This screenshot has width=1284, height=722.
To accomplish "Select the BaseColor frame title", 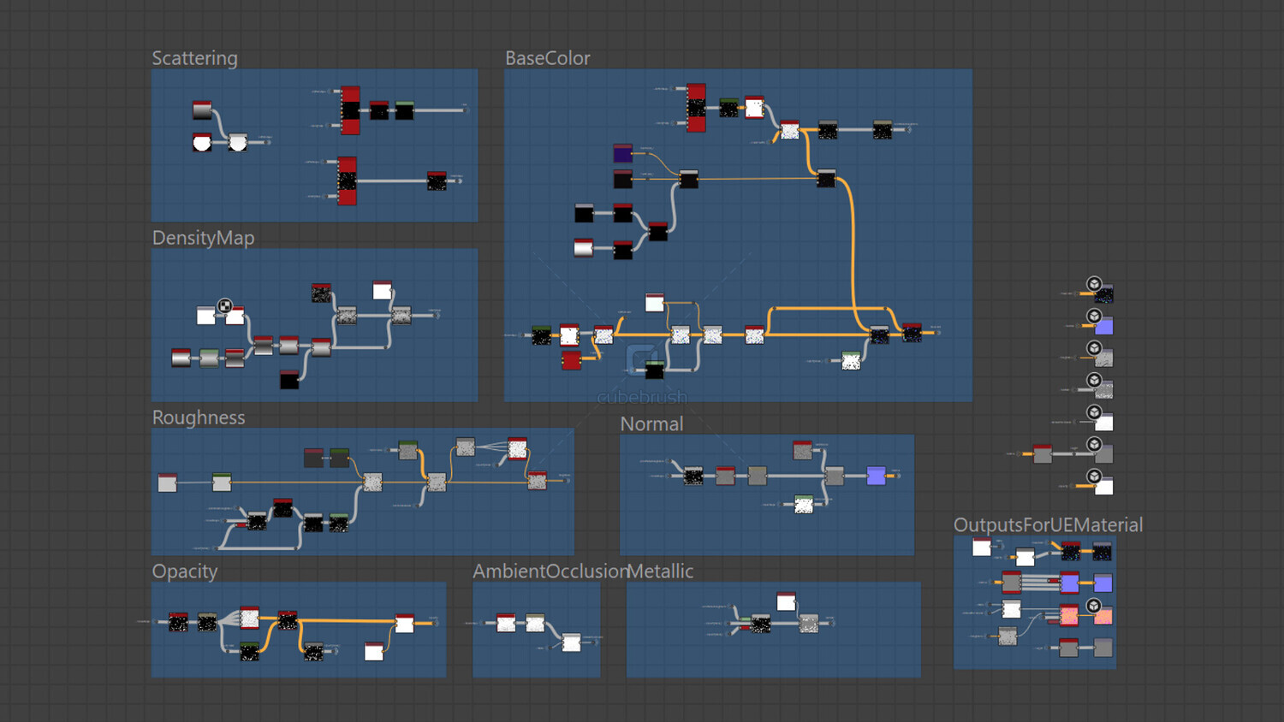I will (548, 58).
